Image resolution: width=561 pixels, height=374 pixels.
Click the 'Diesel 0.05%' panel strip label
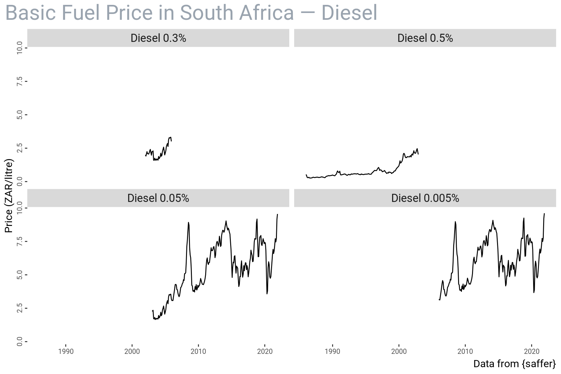pyautogui.click(x=158, y=198)
